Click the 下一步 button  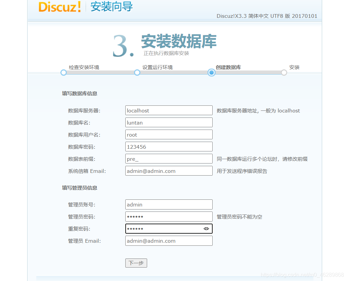[136, 263]
